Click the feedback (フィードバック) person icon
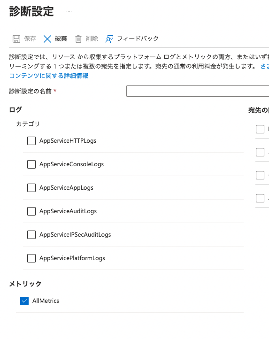Viewport: 269px width, 339px height. tap(109, 39)
